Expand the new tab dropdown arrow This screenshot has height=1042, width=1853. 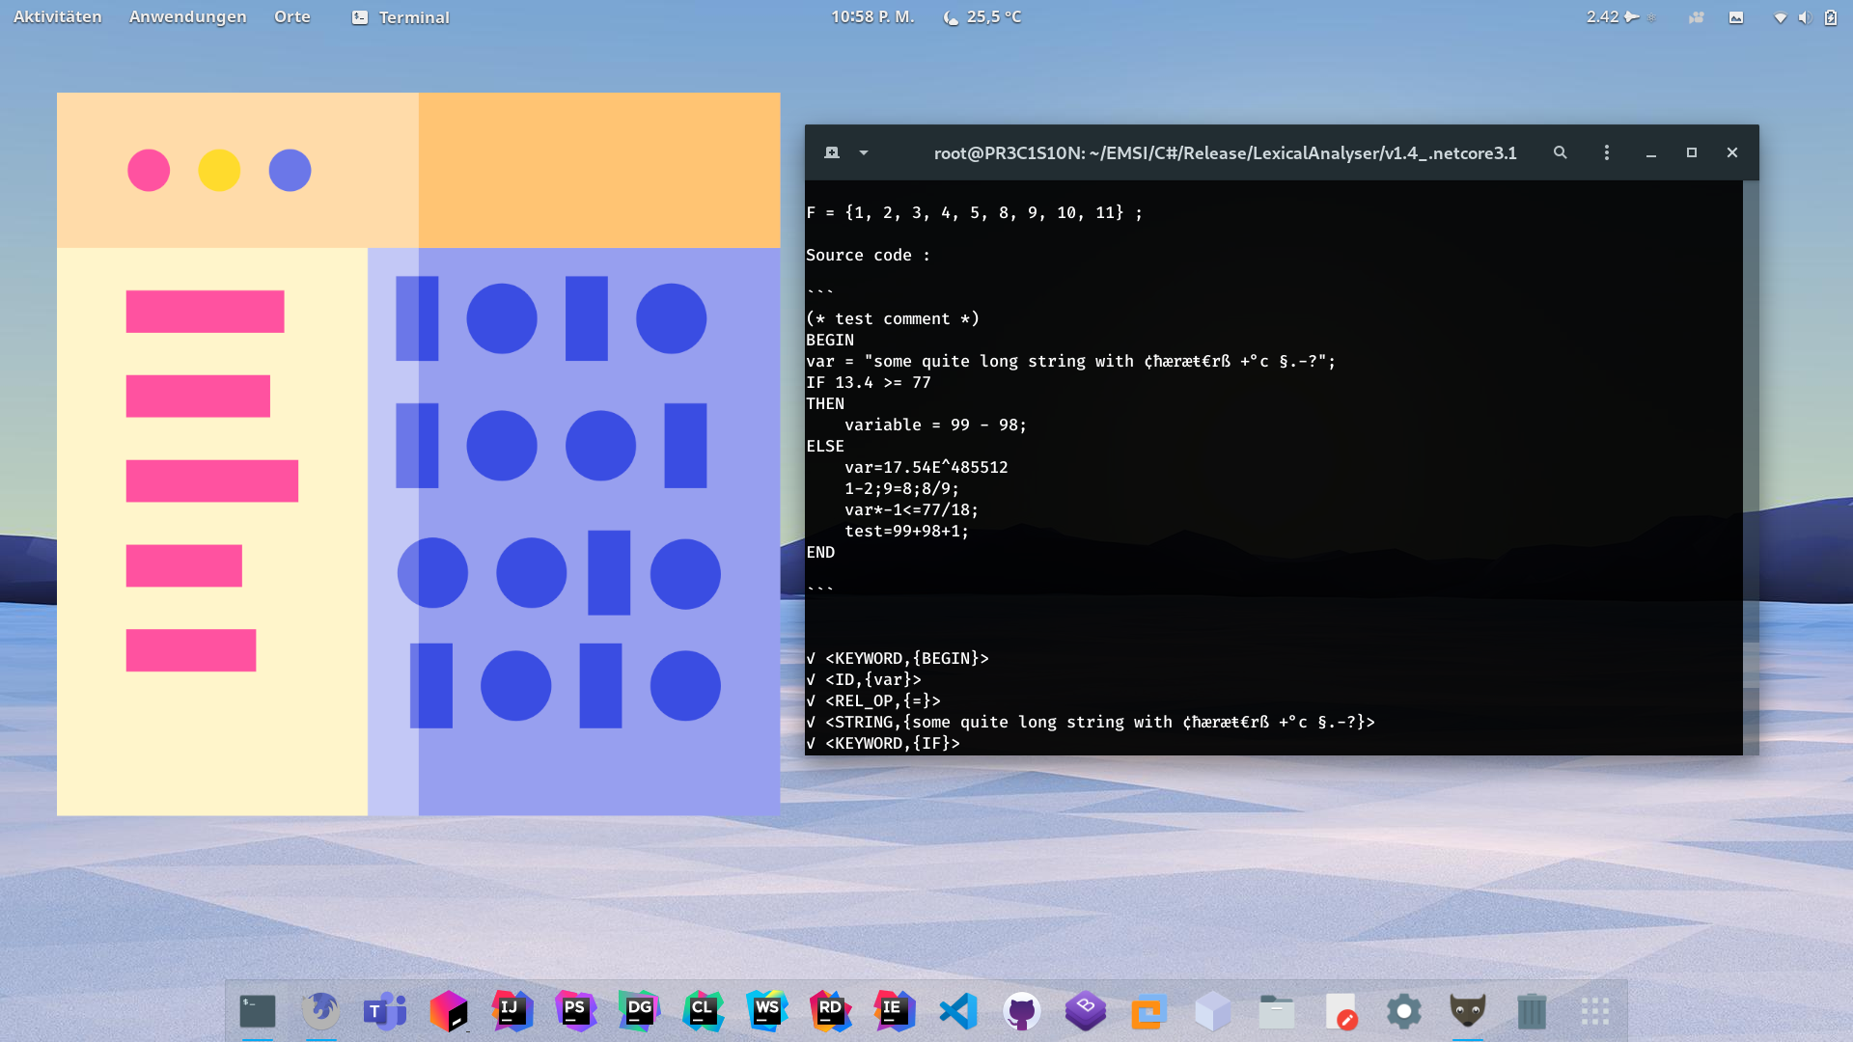864,152
